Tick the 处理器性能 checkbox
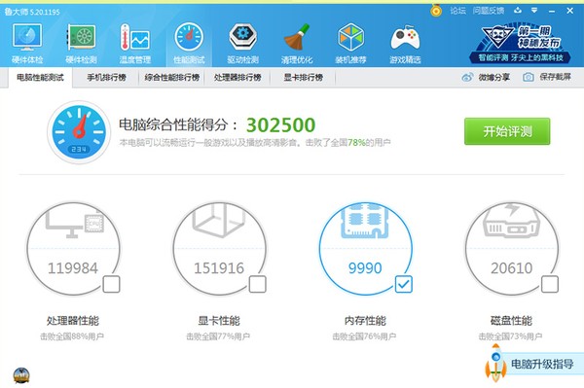584x388 pixels. click(x=111, y=284)
